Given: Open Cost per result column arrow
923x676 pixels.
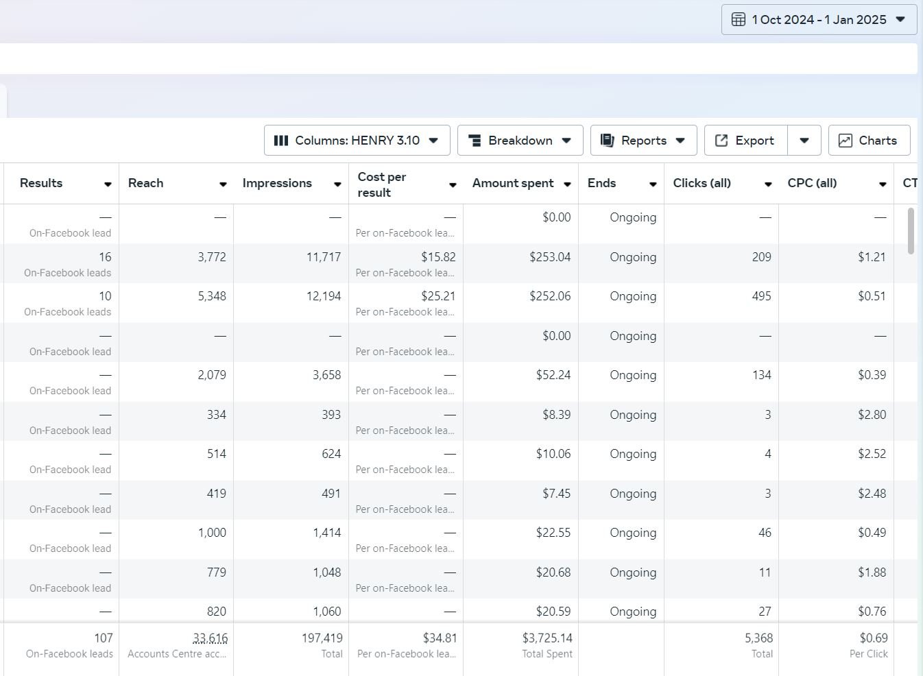Looking at the screenshot, I should (453, 184).
